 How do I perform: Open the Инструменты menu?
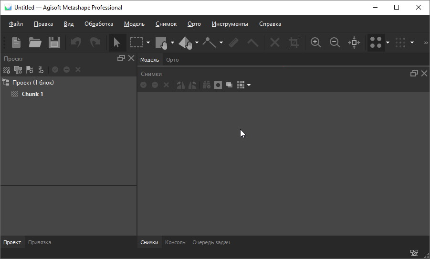[x=230, y=24]
